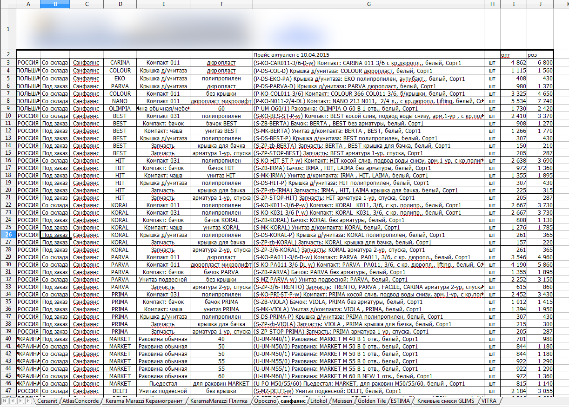
Task: Switch to the KeramaMarazzi Плитка tab
Action: (x=218, y=400)
